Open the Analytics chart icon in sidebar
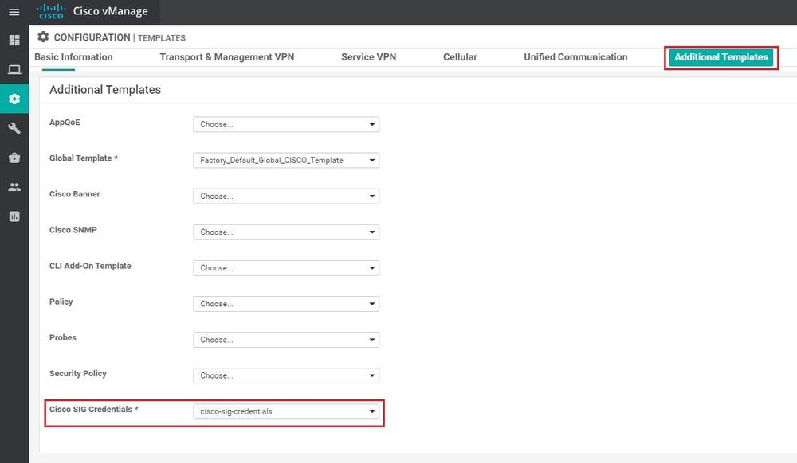The width and height of the screenshot is (797, 463). coord(14,216)
